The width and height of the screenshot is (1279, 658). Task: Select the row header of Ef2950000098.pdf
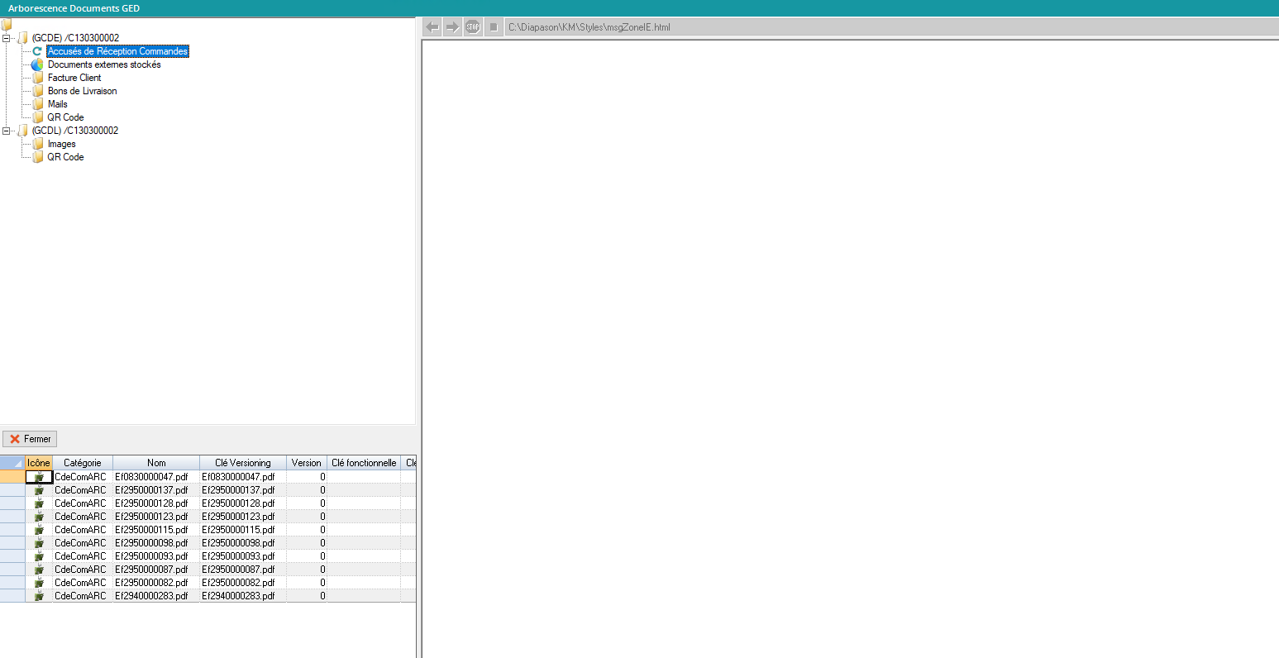[12, 543]
